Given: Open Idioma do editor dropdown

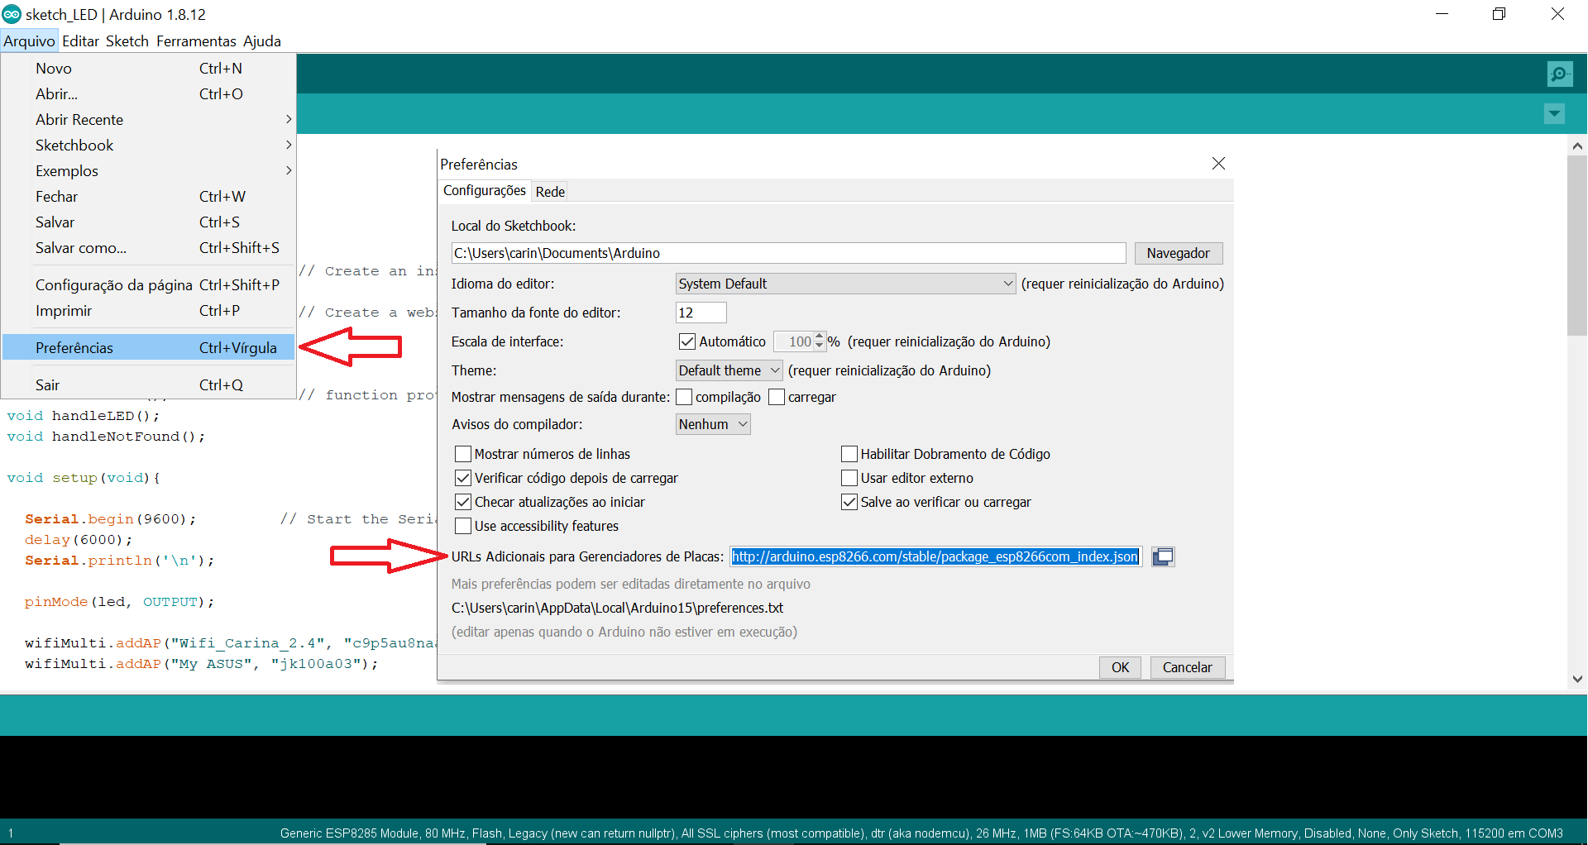Looking at the screenshot, I should point(845,284).
